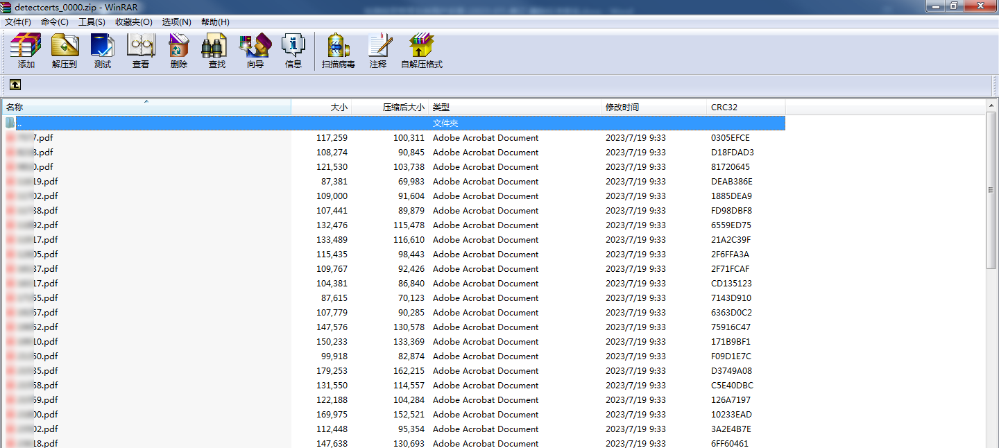The image size is (999, 448).
Task: Select the parent folder ".." row
Action: point(208,123)
